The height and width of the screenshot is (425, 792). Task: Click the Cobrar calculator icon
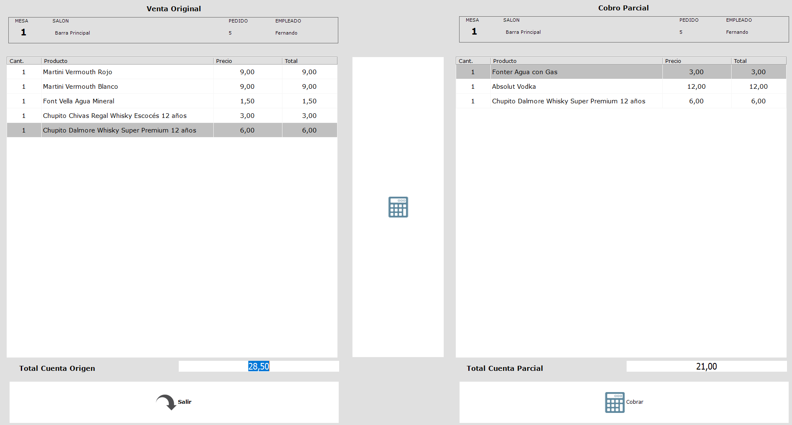click(615, 402)
